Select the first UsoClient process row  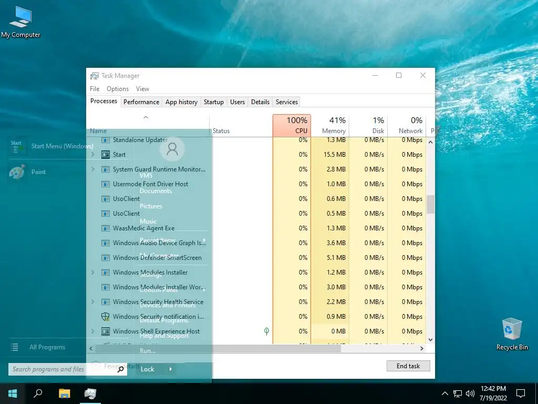click(256, 199)
